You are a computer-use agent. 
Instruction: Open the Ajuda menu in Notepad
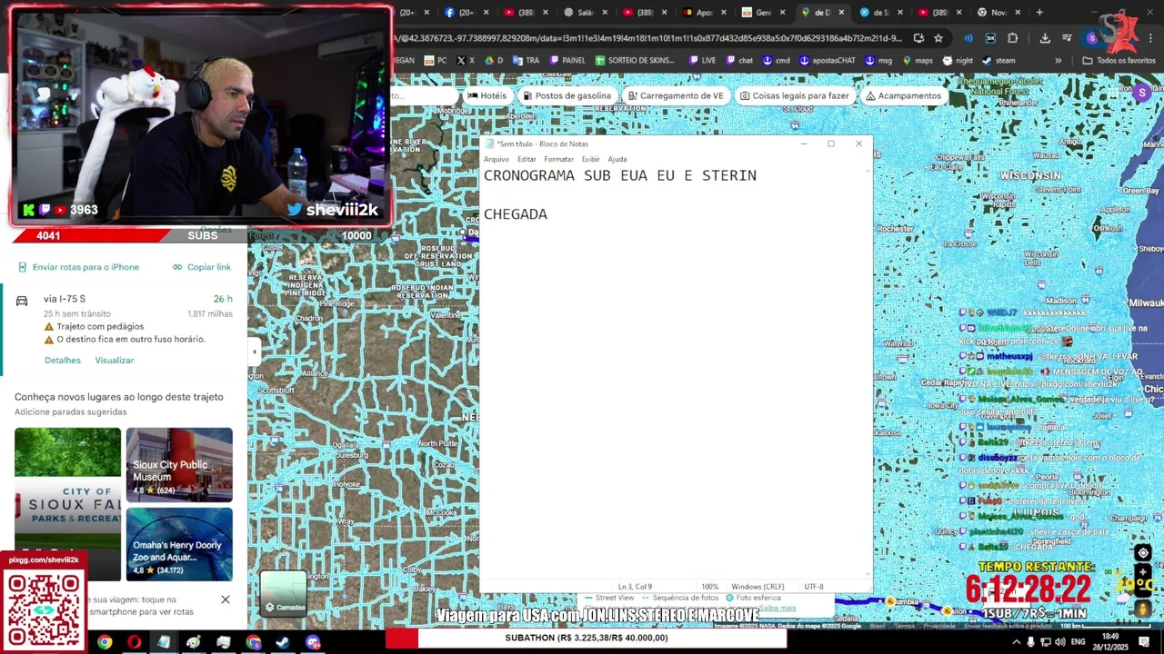pos(617,159)
